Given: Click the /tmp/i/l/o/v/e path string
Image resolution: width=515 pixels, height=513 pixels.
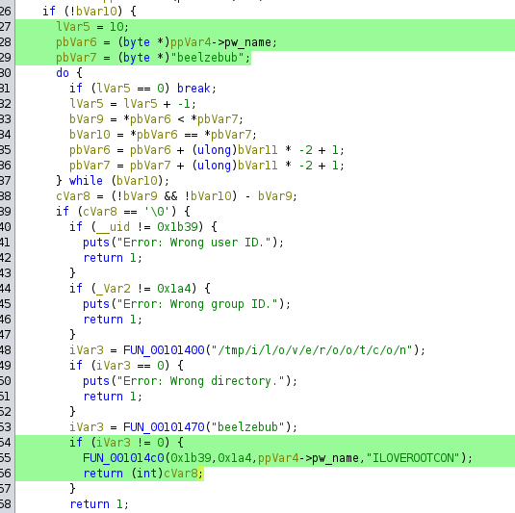Looking at the screenshot, I should pyautogui.click(x=312, y=350).
